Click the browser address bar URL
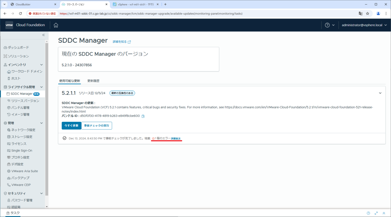The image size is (391, 217). point(151,14)
